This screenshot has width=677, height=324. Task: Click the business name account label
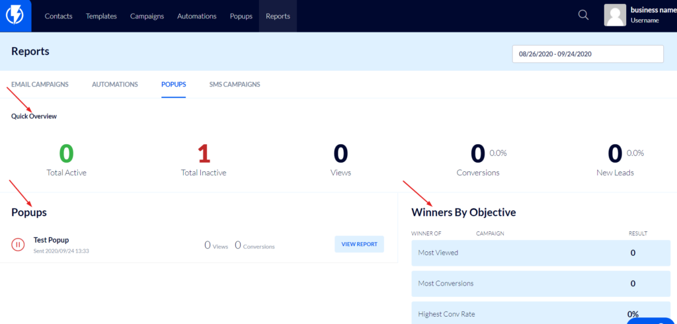click(653, 10)
